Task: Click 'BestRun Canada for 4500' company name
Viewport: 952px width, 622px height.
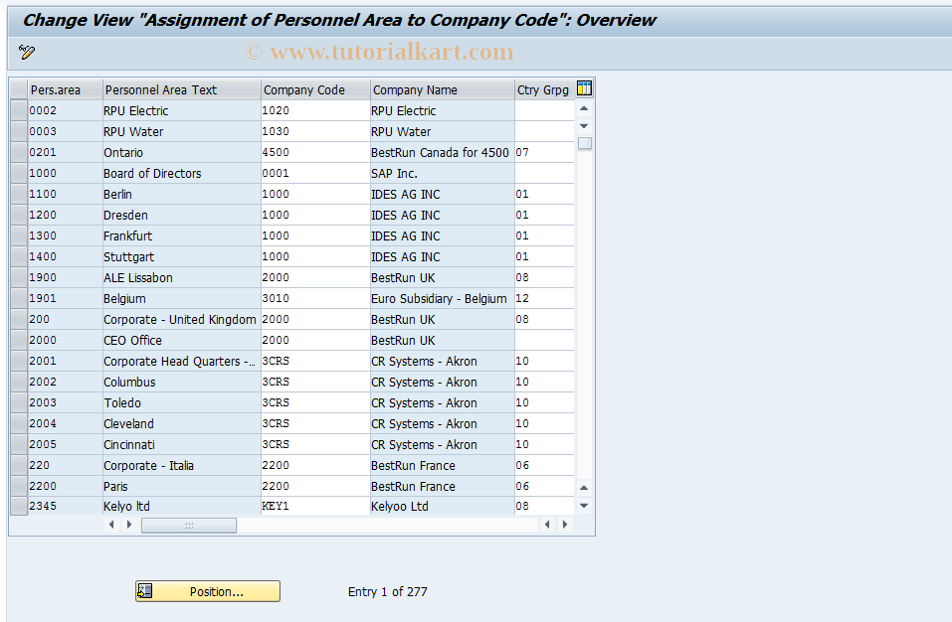Action: (440, 152)
